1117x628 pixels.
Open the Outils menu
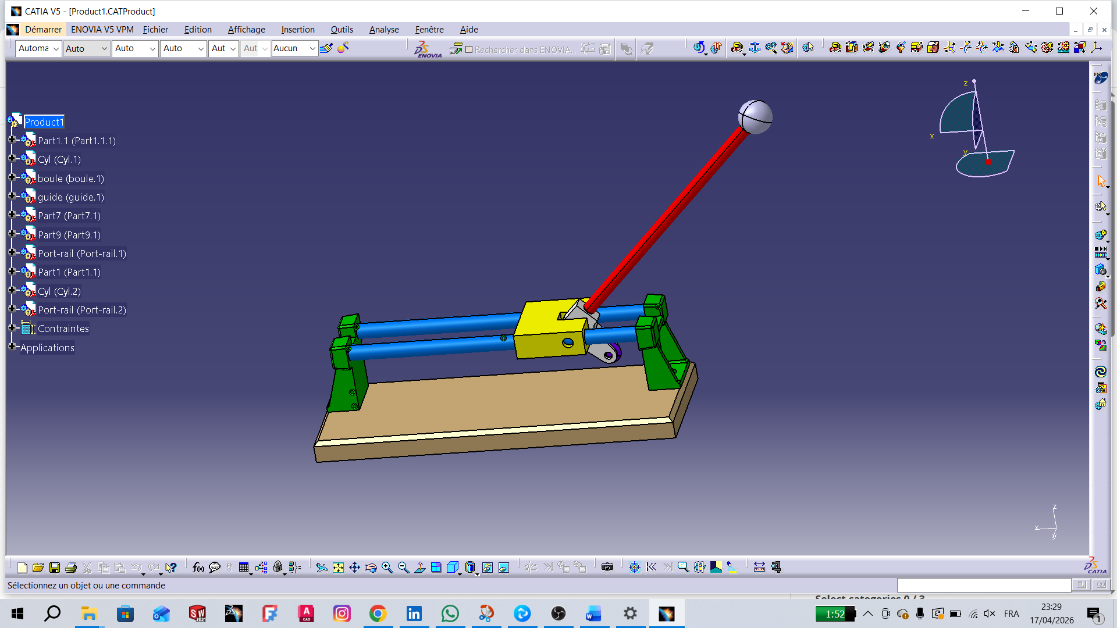[x=341, y=30]
